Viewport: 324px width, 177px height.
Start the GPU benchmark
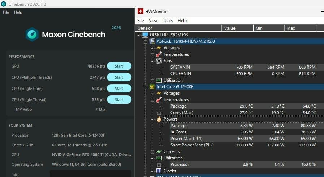pos(119,66)
